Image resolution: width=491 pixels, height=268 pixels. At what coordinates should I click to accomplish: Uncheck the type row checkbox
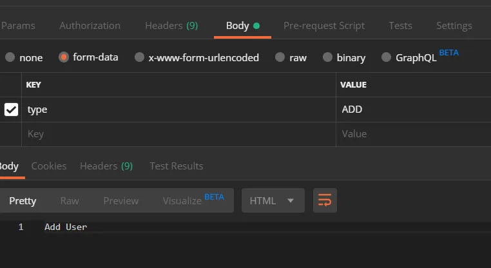pyautogui.click(x=12, y=110)
